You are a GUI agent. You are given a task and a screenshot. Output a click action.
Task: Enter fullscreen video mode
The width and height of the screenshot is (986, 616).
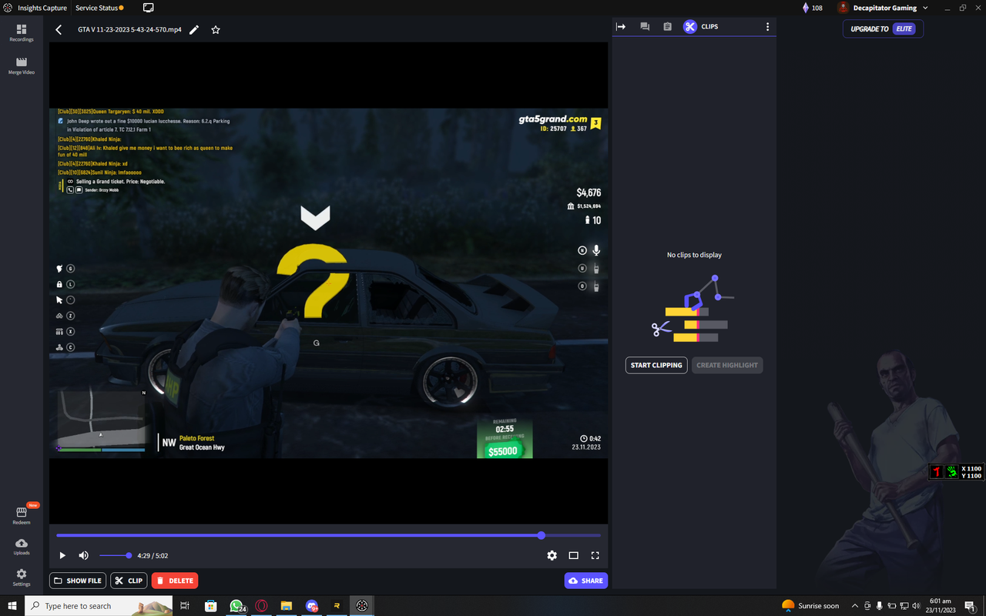(x=595, y=555)
